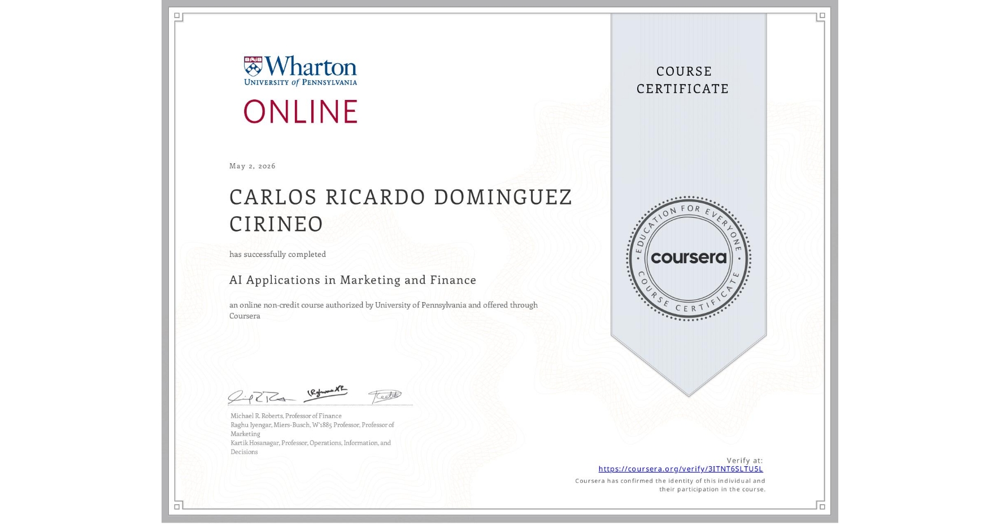Viewport: 1001px width, 524px height.
Task: Click the 'Verify at:' label
Action: [745, 460]
